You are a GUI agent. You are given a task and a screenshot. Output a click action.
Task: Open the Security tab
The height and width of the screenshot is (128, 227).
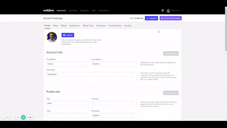click(128, 26)
